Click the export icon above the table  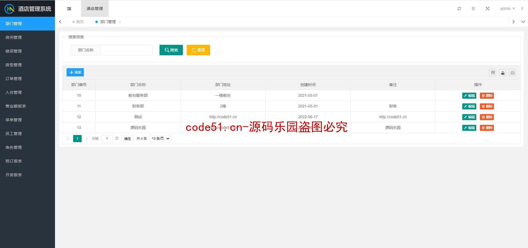click(502, 73)
